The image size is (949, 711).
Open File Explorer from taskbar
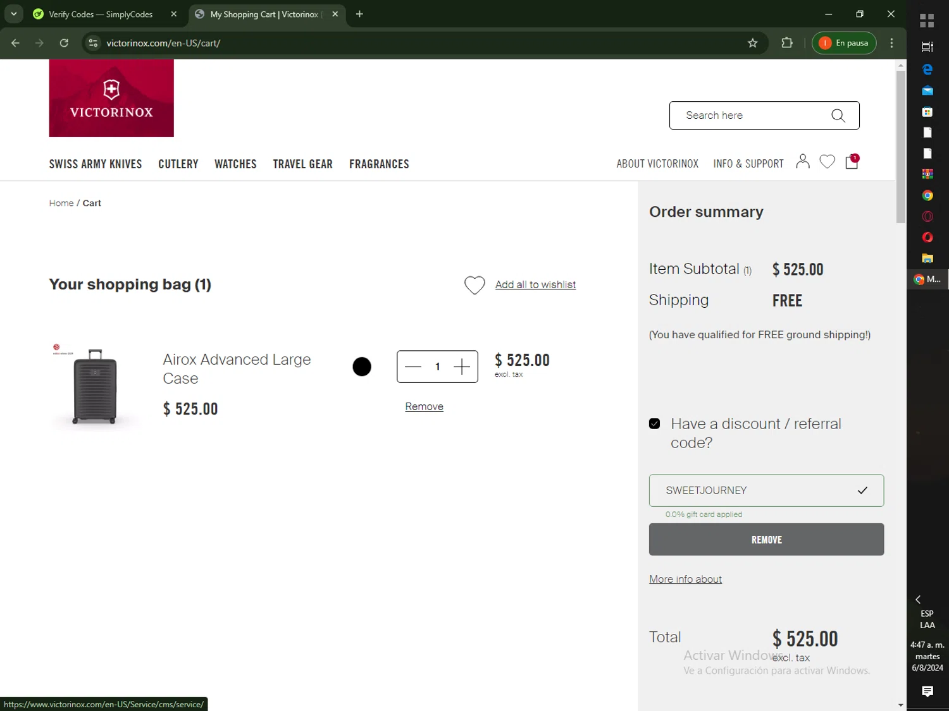pyautogui.click(x=927, y=258)
